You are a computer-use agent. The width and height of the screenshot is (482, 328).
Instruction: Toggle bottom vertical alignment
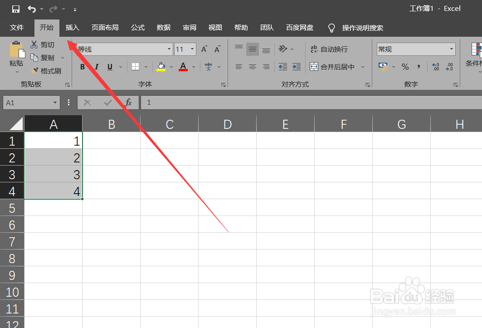point(266,49)
